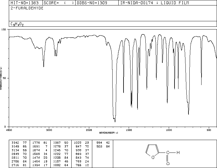Screen dimensions: 217x168
Task: Select peak table entry 1464
Action: point(36,162)
